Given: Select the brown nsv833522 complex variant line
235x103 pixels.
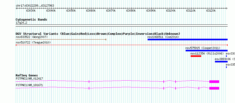Looking at the screenshot, I should (61, 40).
